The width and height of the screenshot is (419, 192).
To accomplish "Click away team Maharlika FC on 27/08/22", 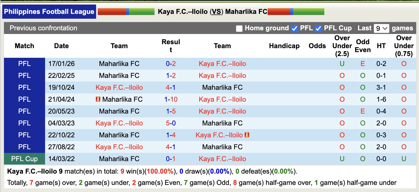I will coord(222,147).
